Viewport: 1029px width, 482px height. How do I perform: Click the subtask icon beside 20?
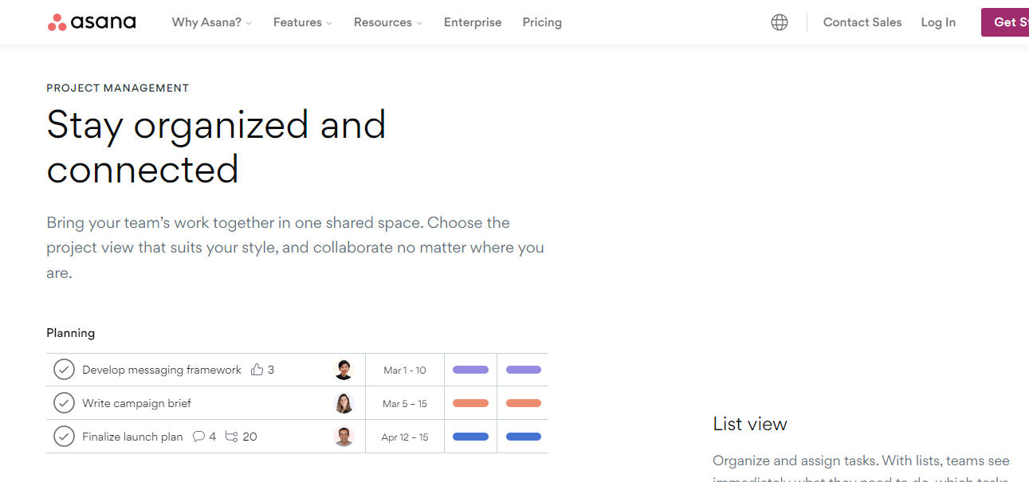coord(232,437)
